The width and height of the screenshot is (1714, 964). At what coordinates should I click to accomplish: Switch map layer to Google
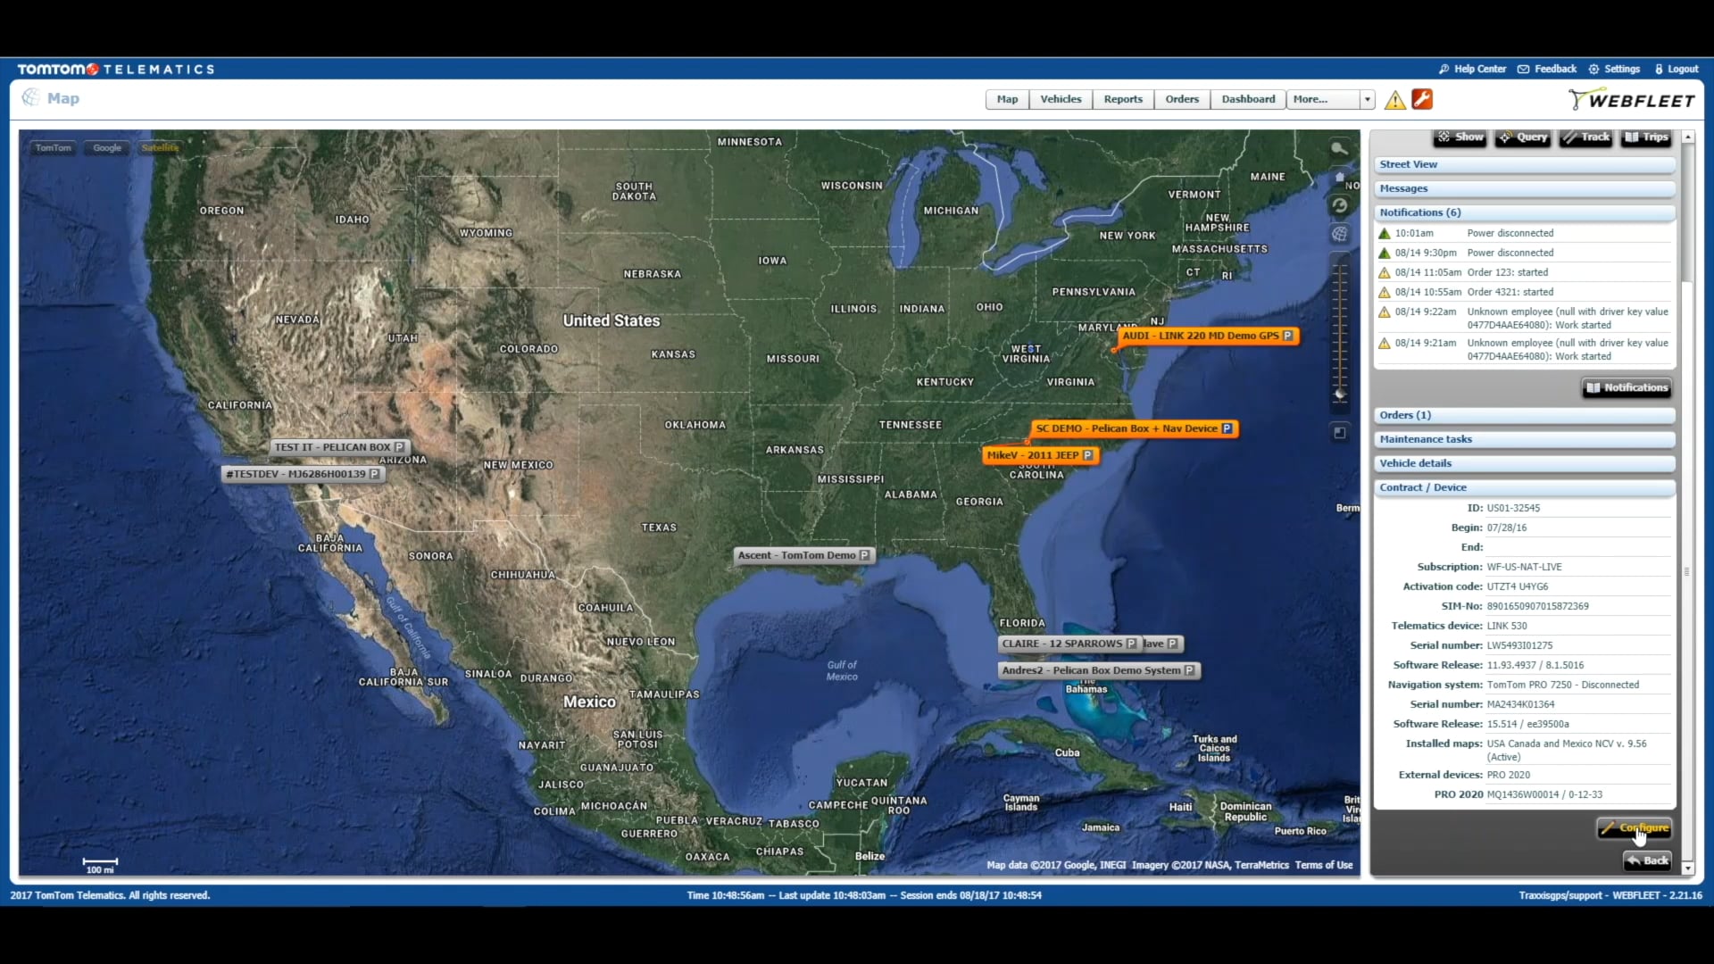(107, 148)
